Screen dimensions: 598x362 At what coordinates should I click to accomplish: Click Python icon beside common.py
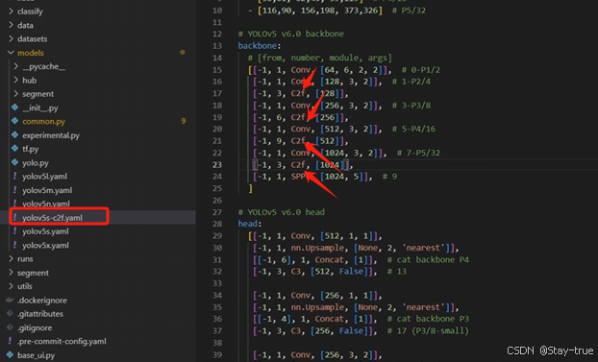tap(14, 121)
